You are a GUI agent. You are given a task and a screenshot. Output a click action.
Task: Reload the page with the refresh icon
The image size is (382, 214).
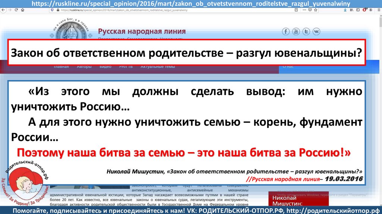click(x=16, y=10)
